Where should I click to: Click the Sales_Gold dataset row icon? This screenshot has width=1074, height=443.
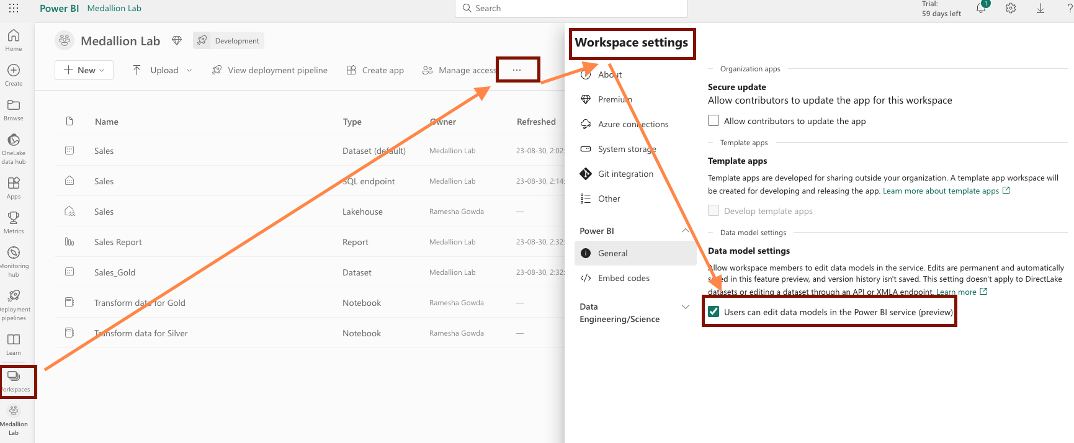[x=69, y=272]
